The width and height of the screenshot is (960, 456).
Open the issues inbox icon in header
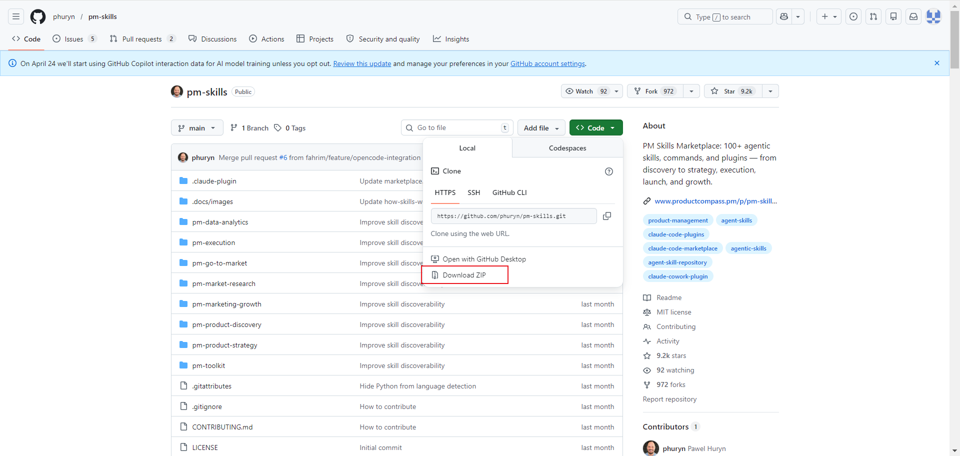[x=853, y=16]
